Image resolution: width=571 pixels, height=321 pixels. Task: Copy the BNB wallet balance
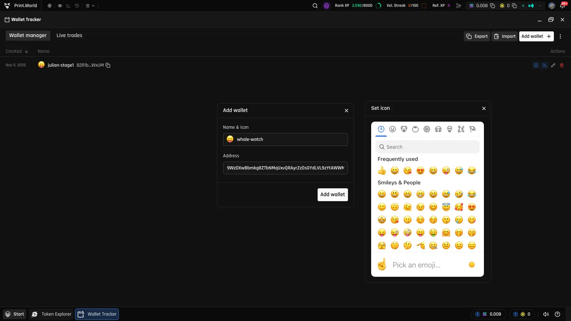pos(514,6)
